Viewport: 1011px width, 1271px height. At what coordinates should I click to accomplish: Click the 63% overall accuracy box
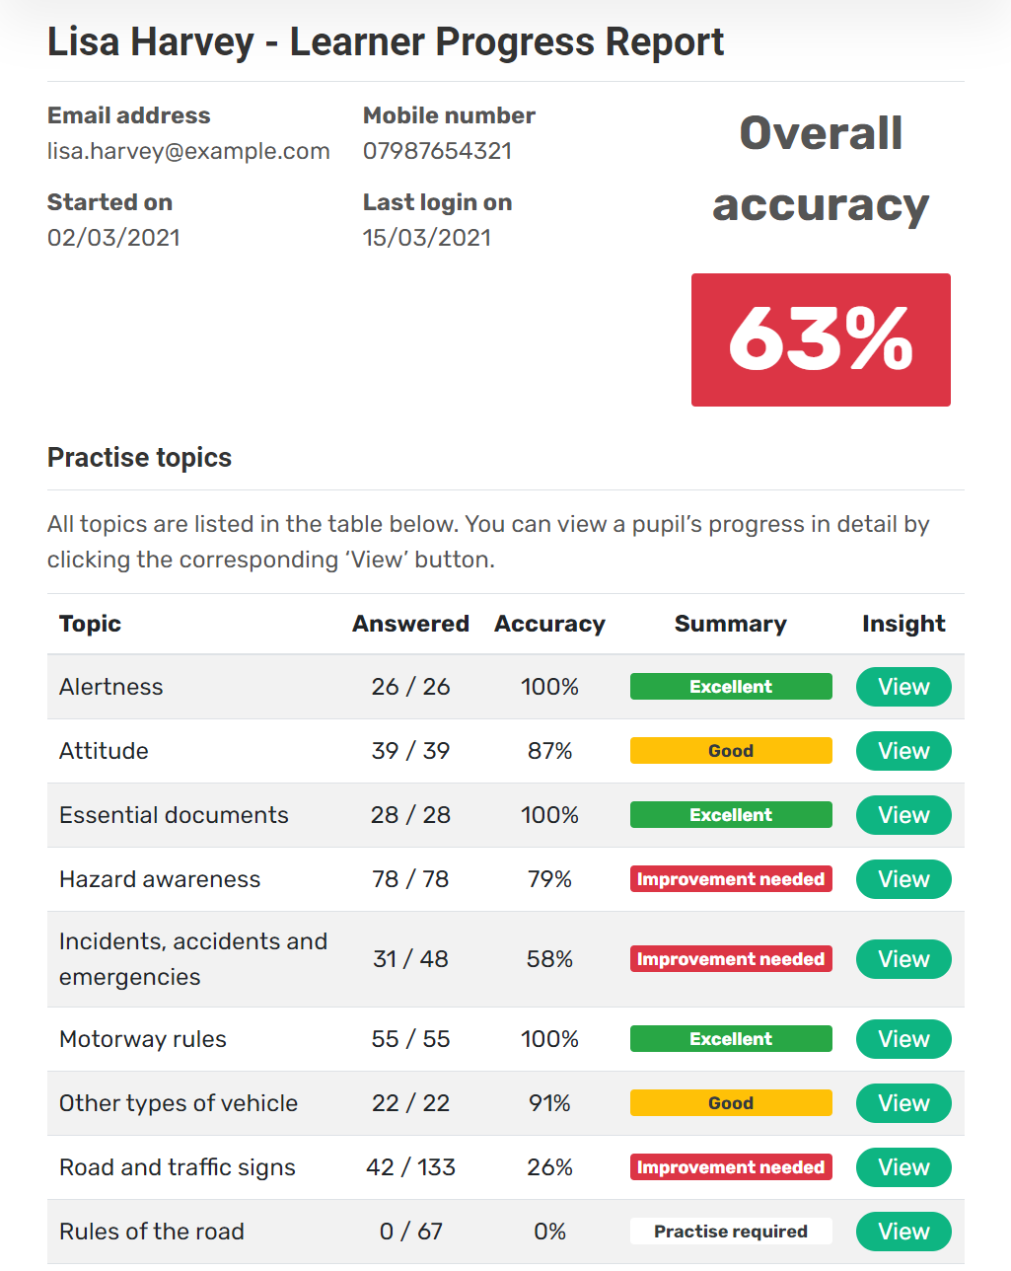821,339
